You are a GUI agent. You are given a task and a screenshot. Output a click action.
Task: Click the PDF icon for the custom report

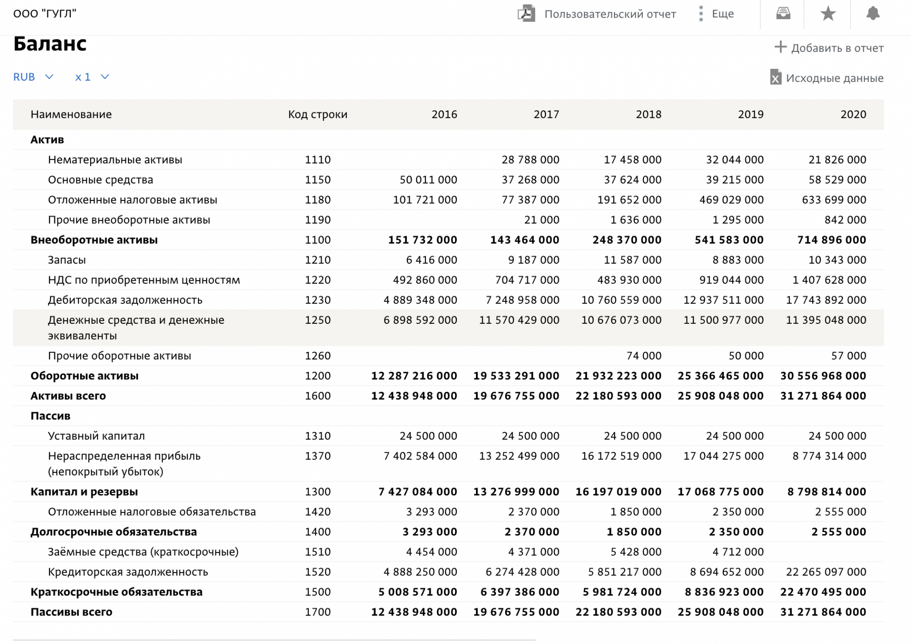tap(526, 14)
